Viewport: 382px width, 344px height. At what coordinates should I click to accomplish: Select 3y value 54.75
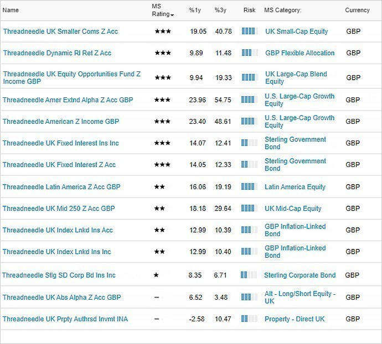tap(223, 100)
